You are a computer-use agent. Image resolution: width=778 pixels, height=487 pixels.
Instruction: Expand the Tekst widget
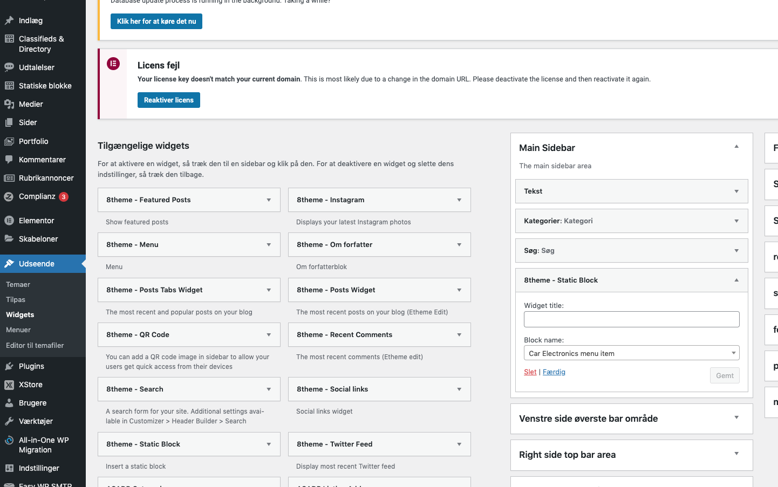[x=736, y=191]
